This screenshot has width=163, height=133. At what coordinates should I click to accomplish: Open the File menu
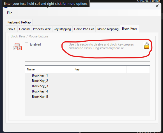(x=10, y=13)
